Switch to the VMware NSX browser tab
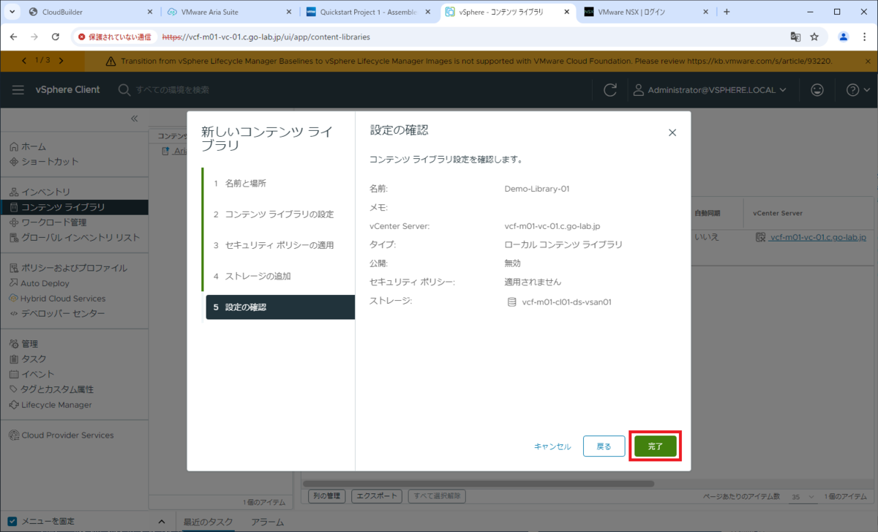Viewport: 878px width, 532px height. coord(646,12)
